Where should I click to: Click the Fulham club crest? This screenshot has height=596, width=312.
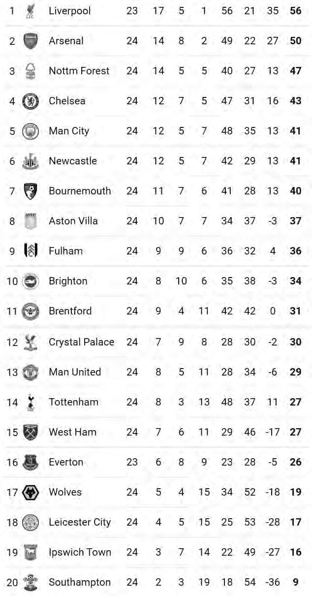tap(31, 251)
